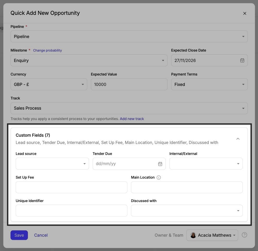Click the Cancel link
The image size is (258, 251).
41,235
